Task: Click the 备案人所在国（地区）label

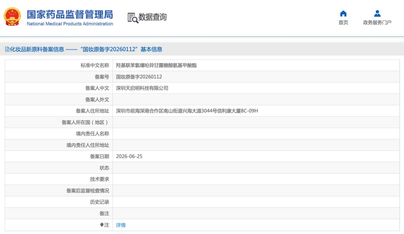Action: [85, 122]
